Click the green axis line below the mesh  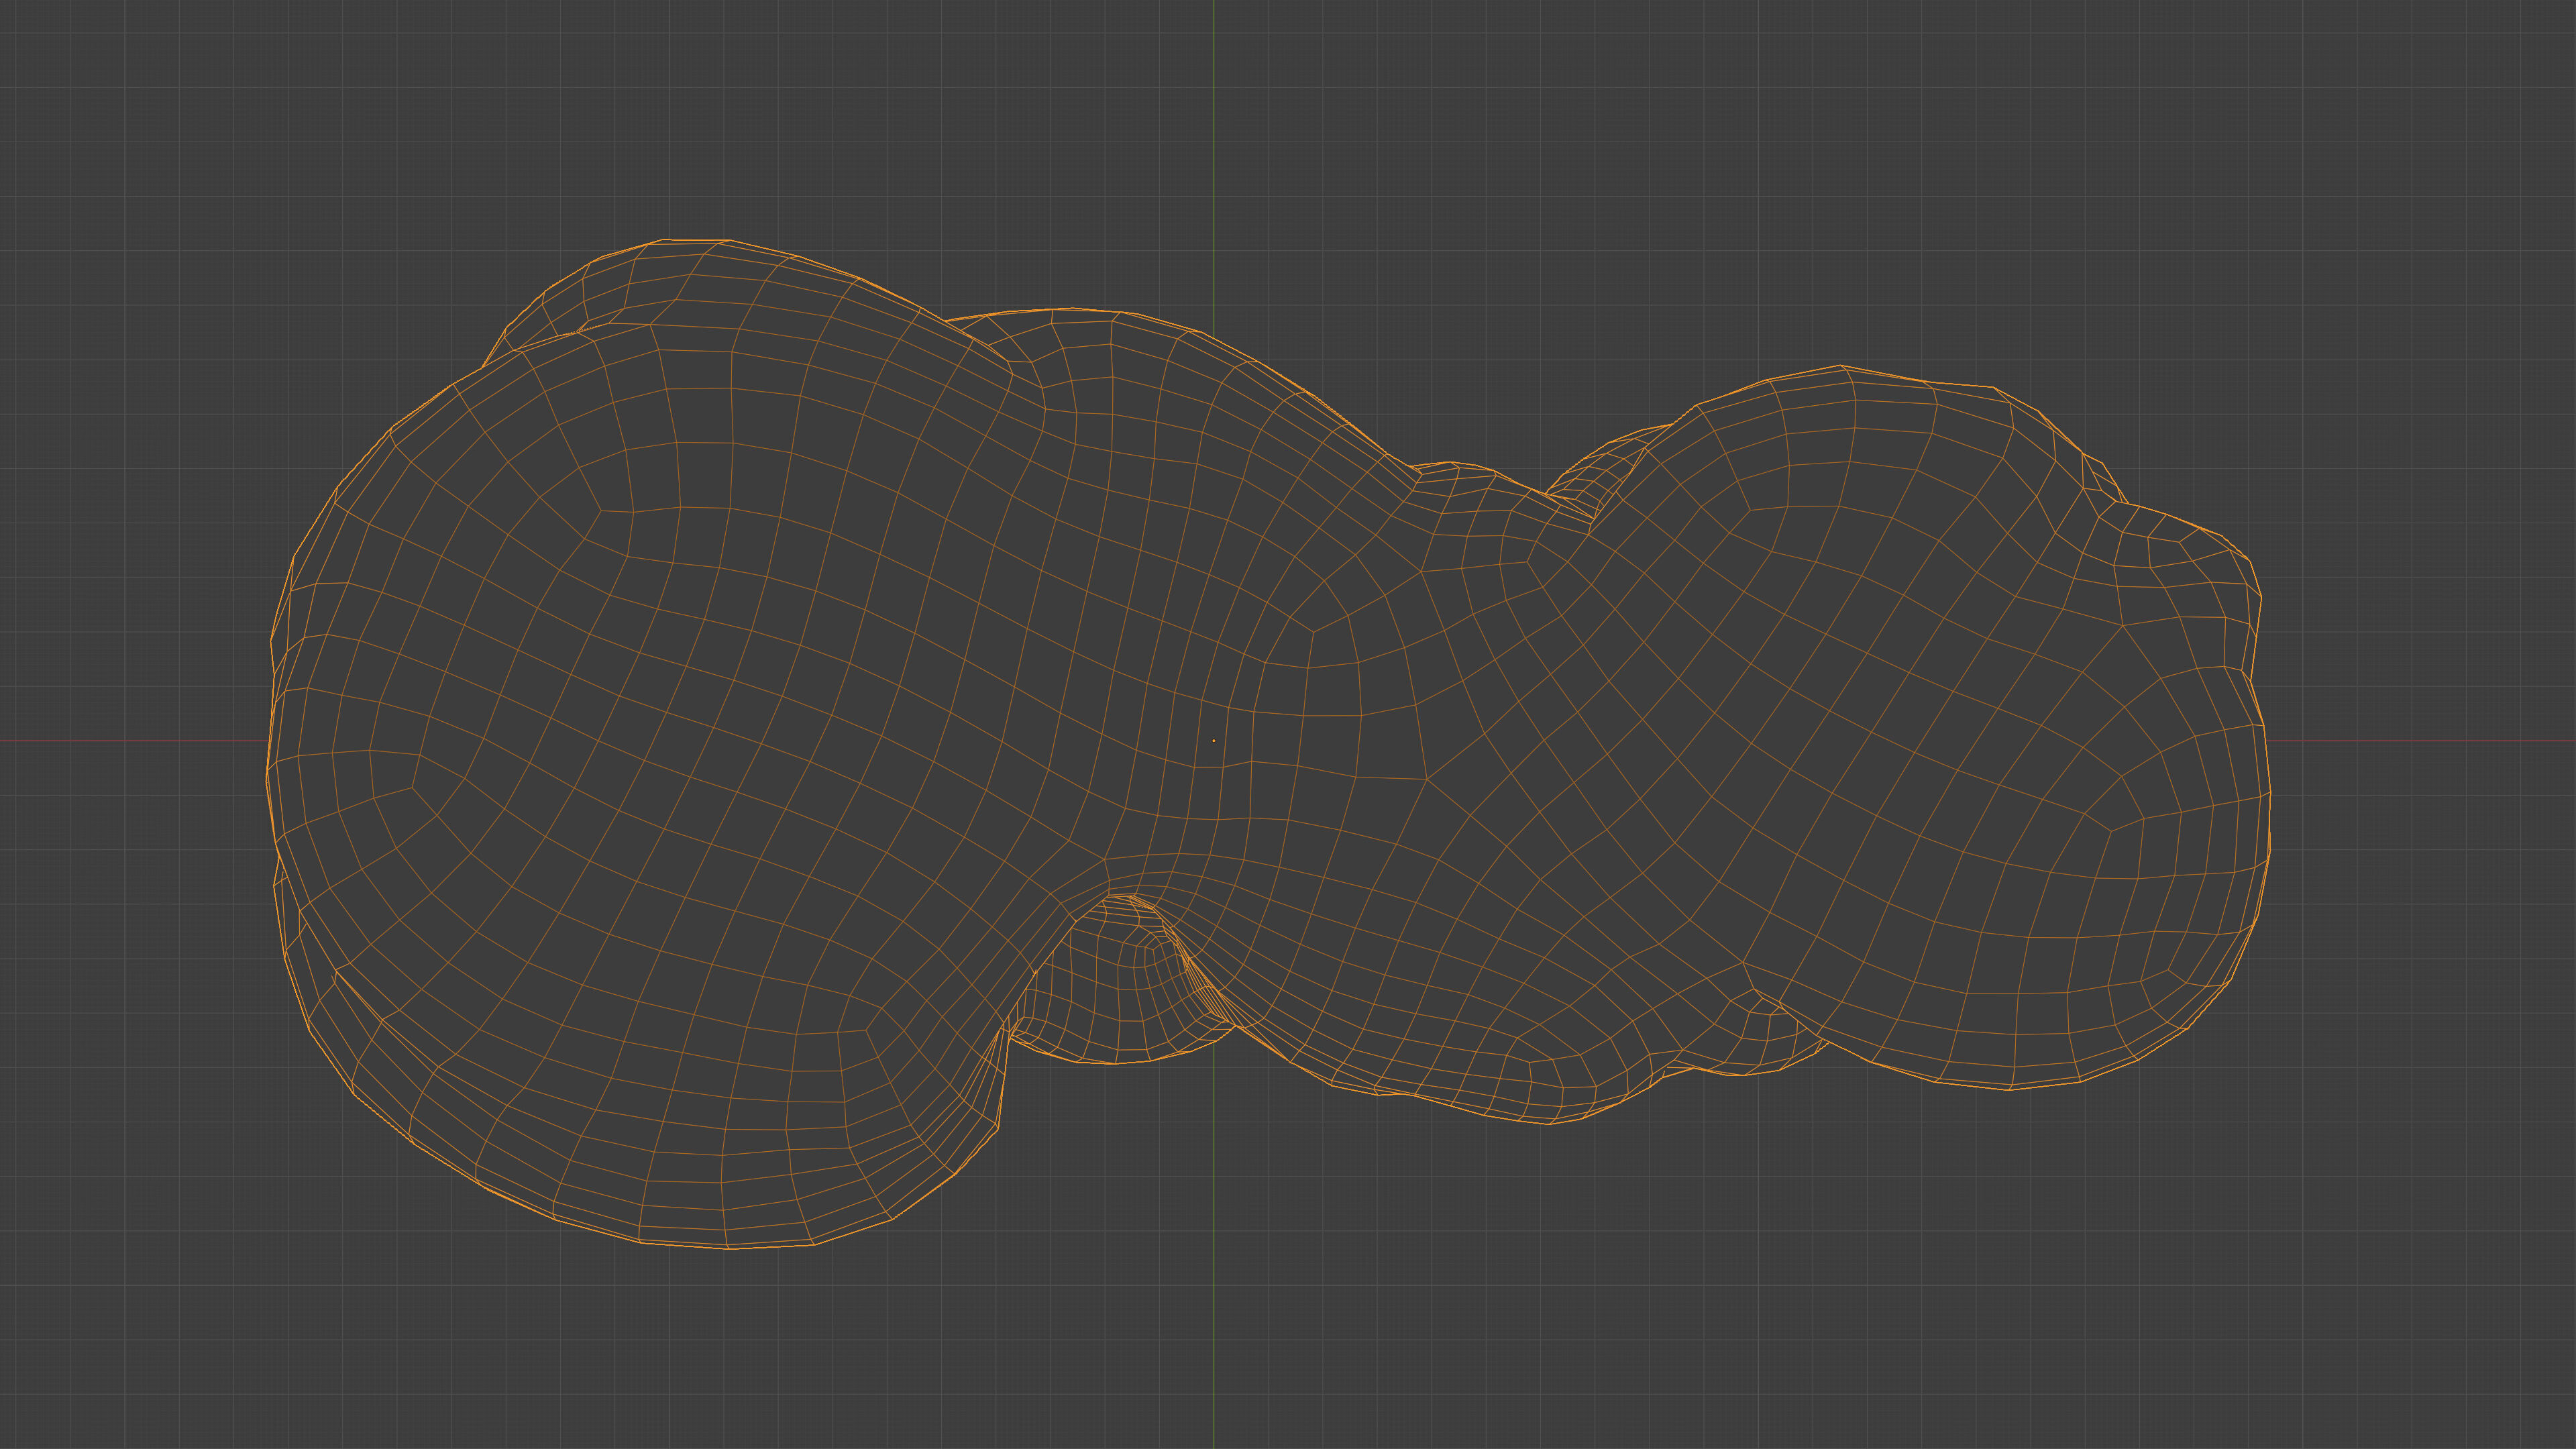pyautogui.click(x=1214, y=1300)
